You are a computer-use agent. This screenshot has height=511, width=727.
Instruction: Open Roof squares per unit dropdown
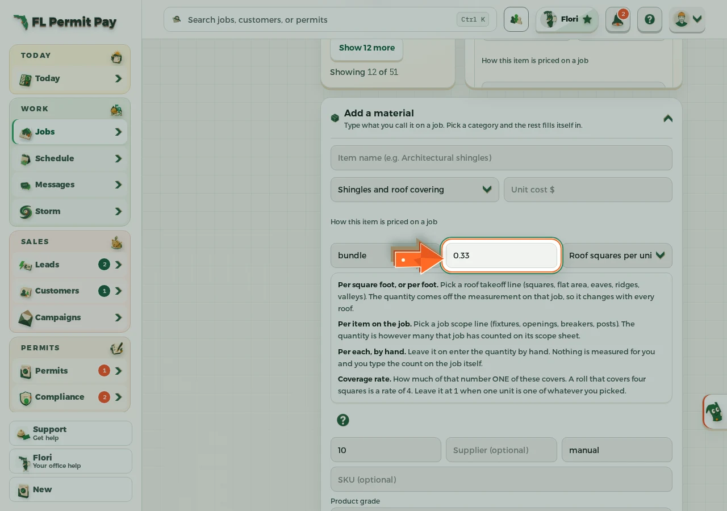click(617, 256)
